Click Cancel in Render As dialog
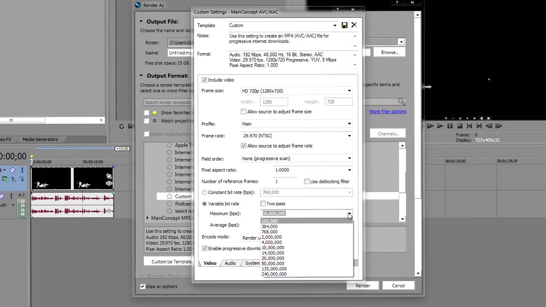The image size is (546, 307). point(398,286)
